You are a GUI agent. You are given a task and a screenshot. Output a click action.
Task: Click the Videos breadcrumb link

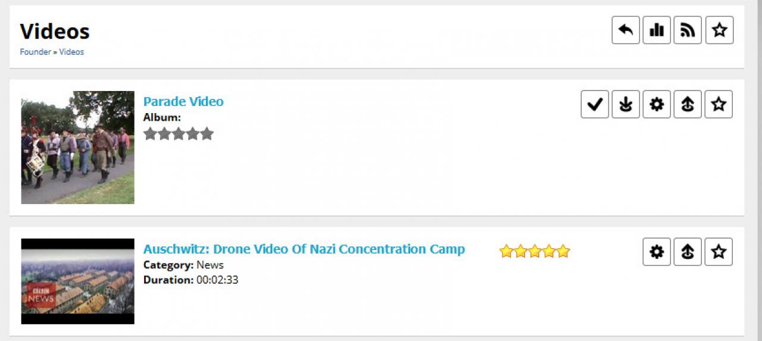click(x=71, y=52)
